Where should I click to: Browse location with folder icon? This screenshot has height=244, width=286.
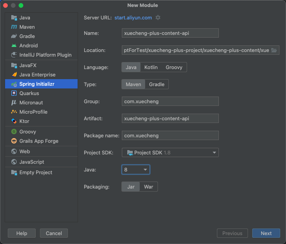pos(274,50)
